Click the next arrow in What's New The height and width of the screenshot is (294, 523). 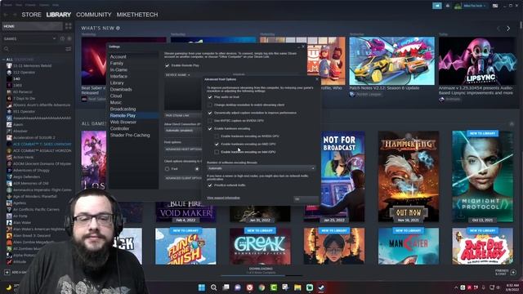pos(508,29)
